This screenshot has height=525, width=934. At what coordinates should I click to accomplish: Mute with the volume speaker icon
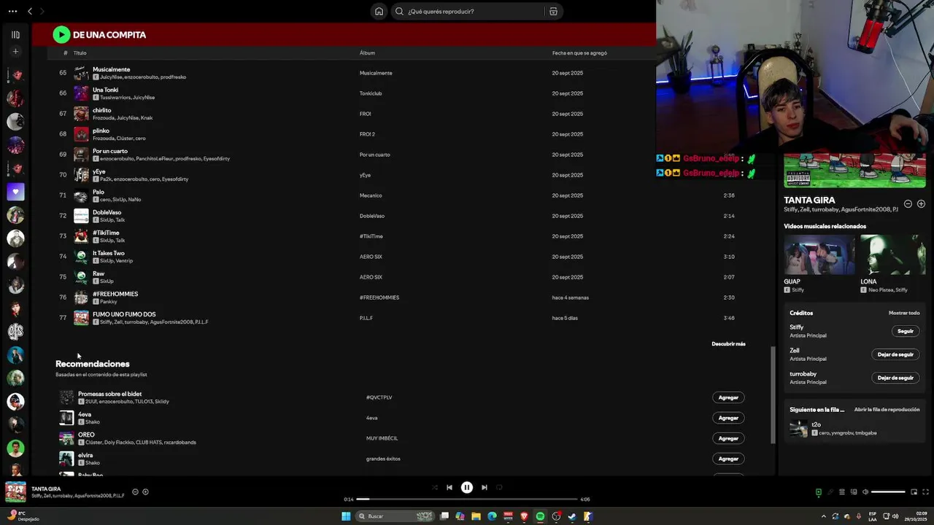(x=865, y=491)
